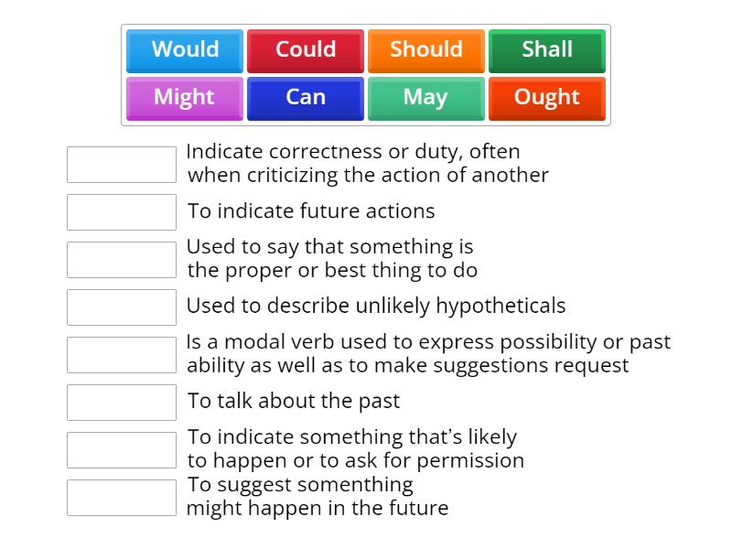Select the Can word tile
This screenshot has width=732, height=549.
(x=305, y=98)
